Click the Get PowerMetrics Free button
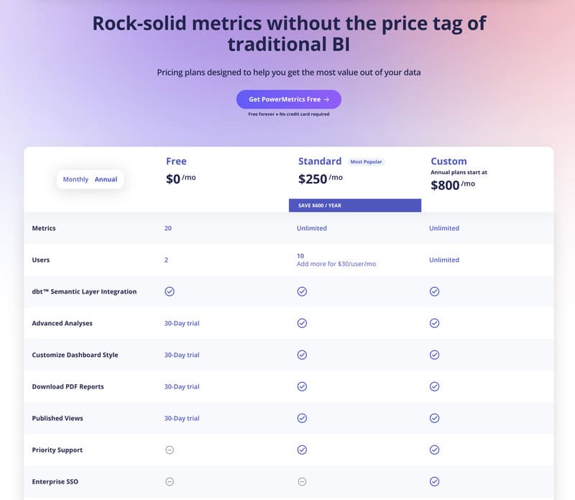 tap(289, 99)
